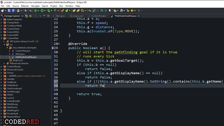Image resolution: width=224 pixels, height=126 pixels.
Task: Click the green Run button icon
Action: pos(42,10)
